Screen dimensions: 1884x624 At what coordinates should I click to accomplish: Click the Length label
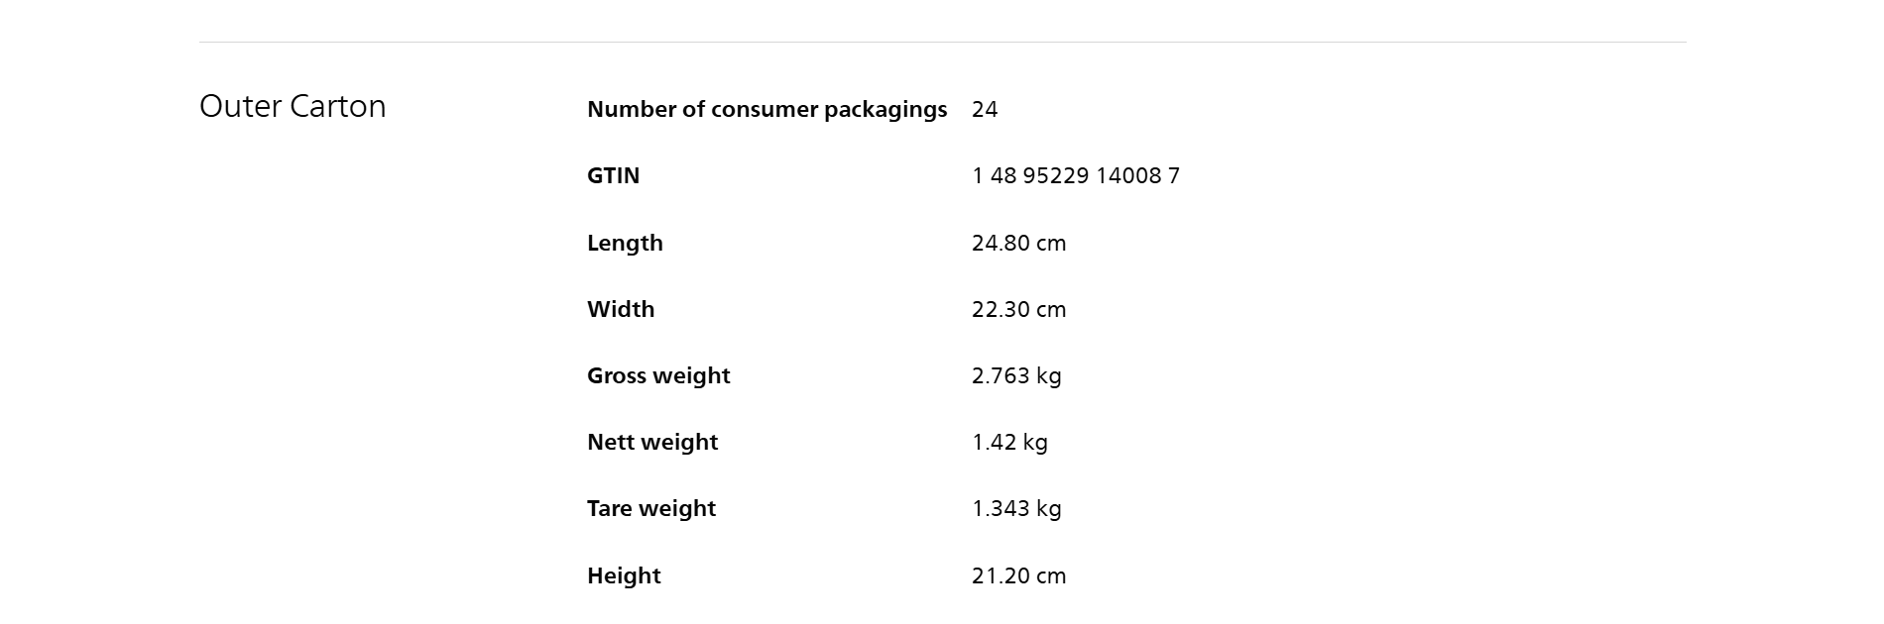625,243
